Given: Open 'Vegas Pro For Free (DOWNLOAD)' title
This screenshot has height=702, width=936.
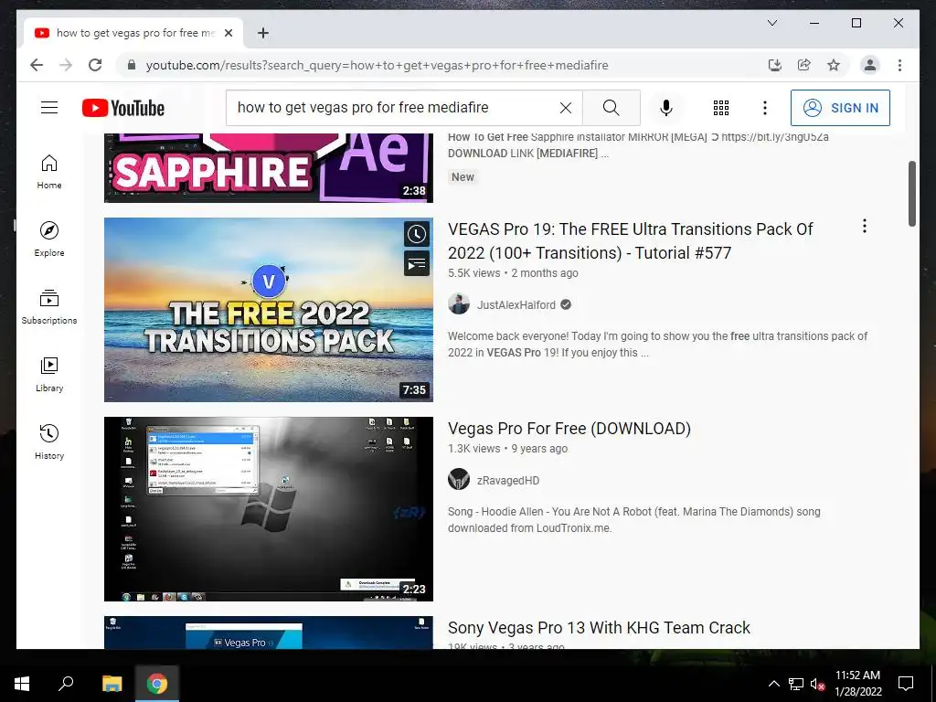Looking at the screenshot, I should (569, 429).
